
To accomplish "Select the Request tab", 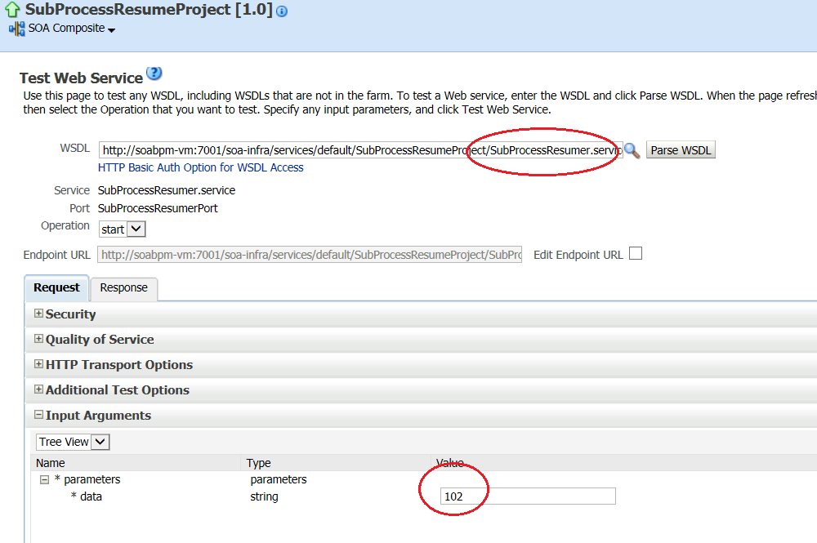I will point(56,287).
